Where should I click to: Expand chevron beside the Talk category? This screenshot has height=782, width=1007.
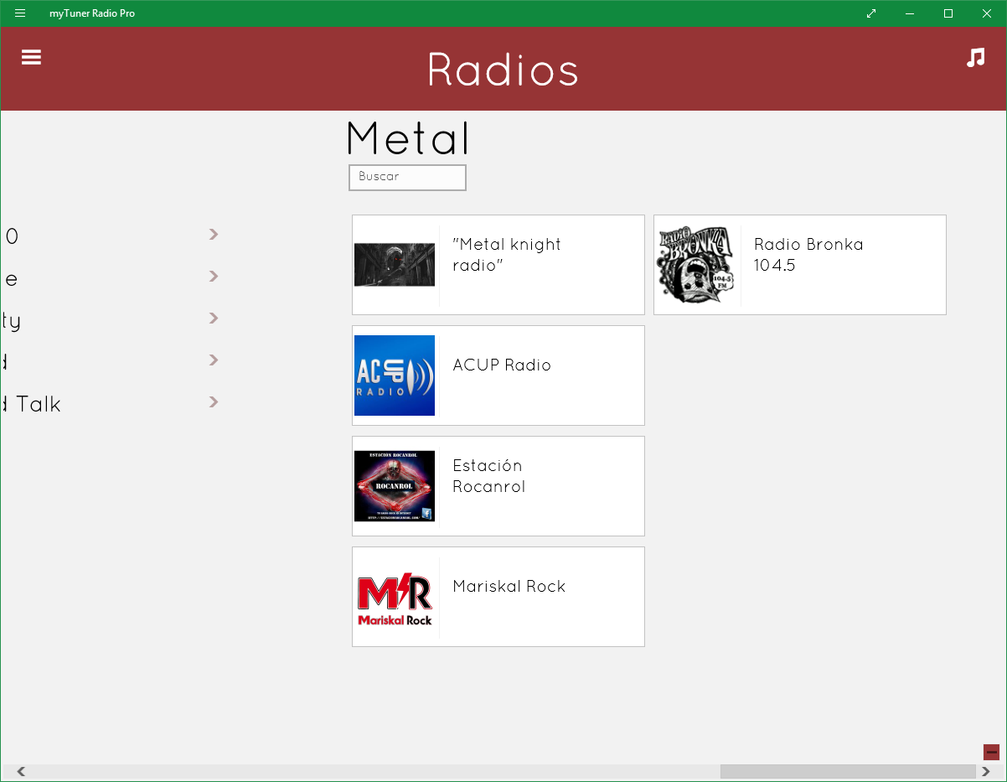click(214, 402)
